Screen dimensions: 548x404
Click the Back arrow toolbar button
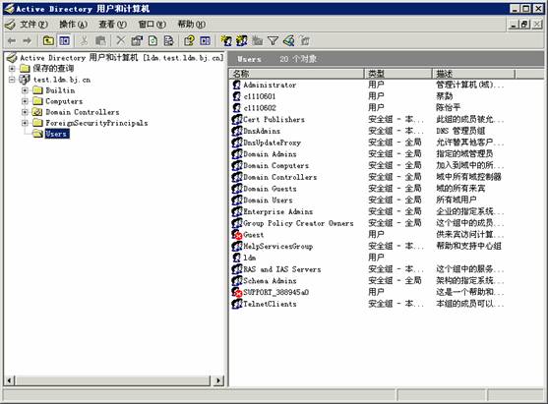click(x=12, y=41)
